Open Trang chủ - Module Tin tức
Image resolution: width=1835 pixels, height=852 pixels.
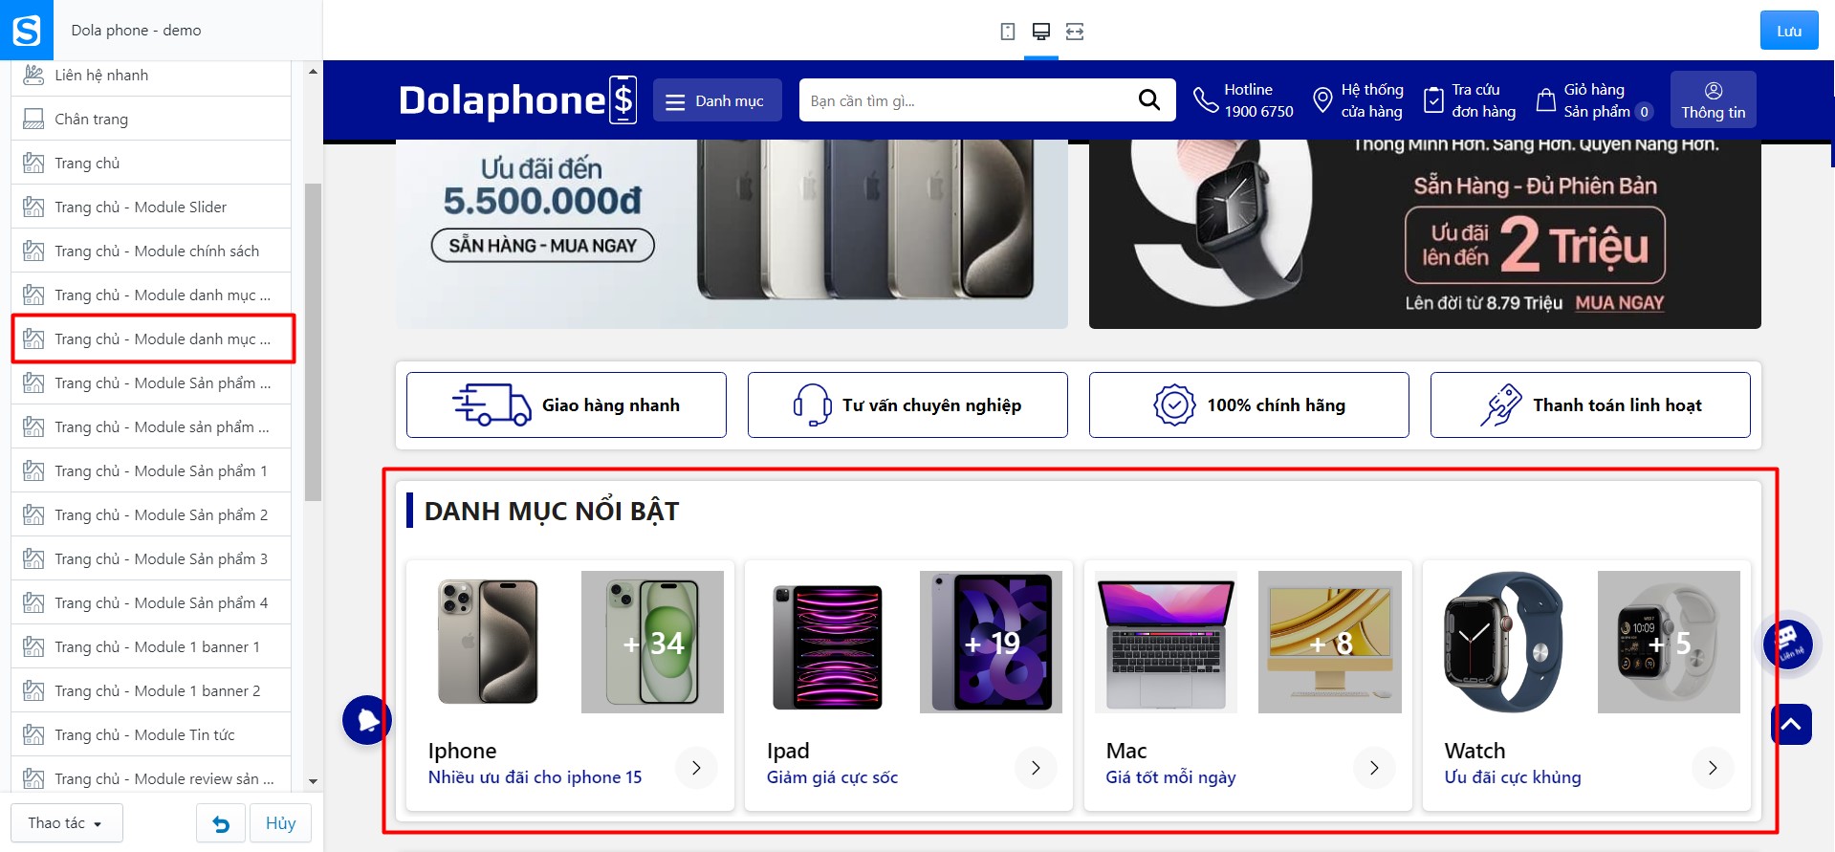point(151,734)
